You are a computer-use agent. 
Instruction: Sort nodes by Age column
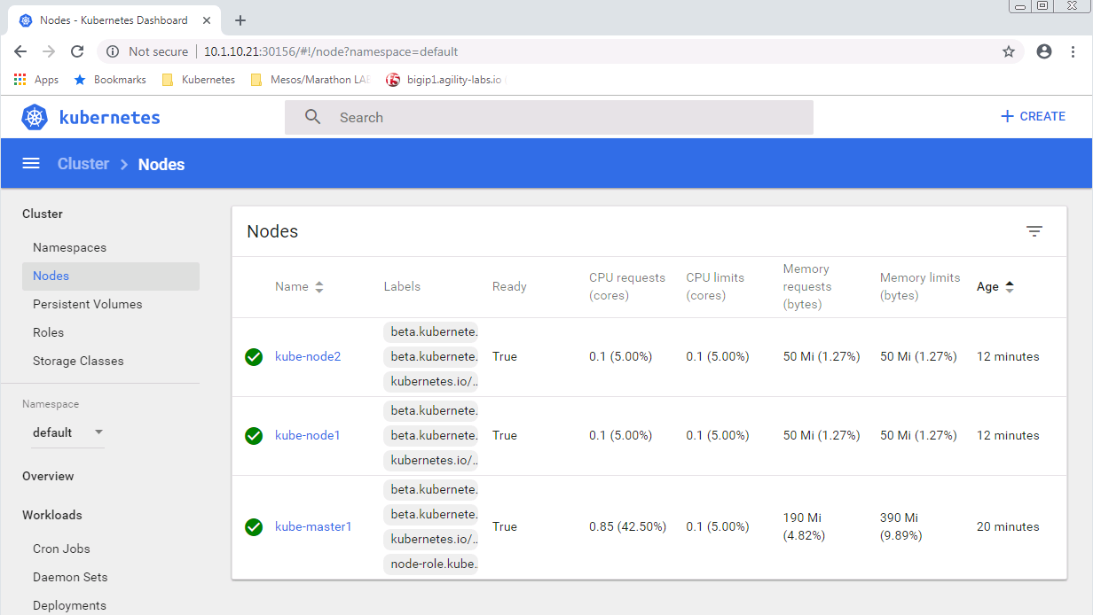click(x=995, y=286)
